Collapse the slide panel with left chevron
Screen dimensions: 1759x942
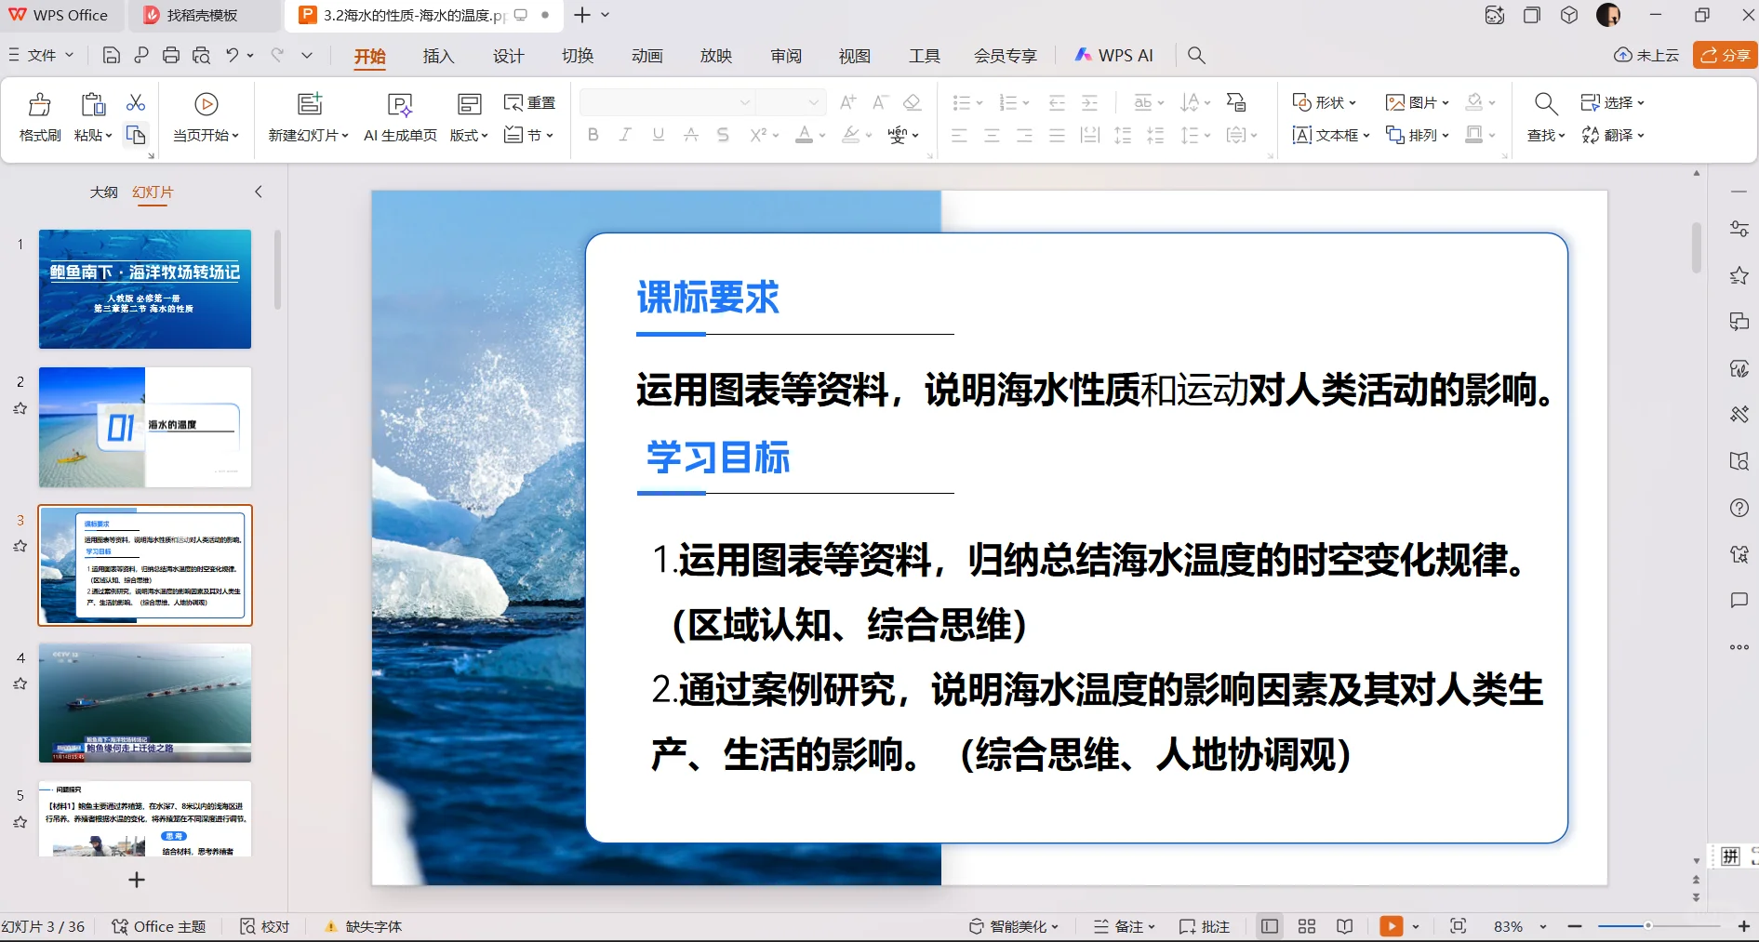(259, 192)
